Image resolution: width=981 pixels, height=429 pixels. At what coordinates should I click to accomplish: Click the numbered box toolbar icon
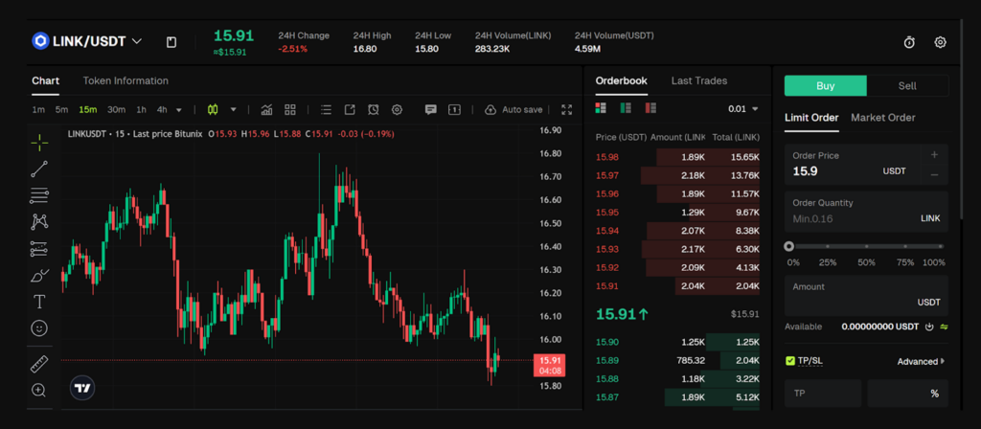(x=454, y=109)
